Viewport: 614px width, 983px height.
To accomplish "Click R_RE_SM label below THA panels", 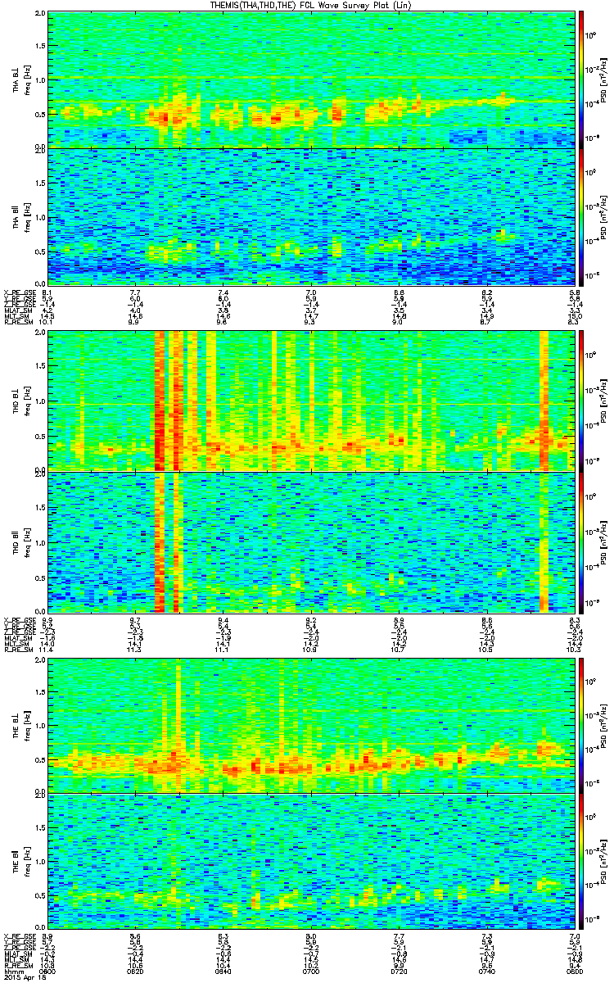I will coord(20,323).
